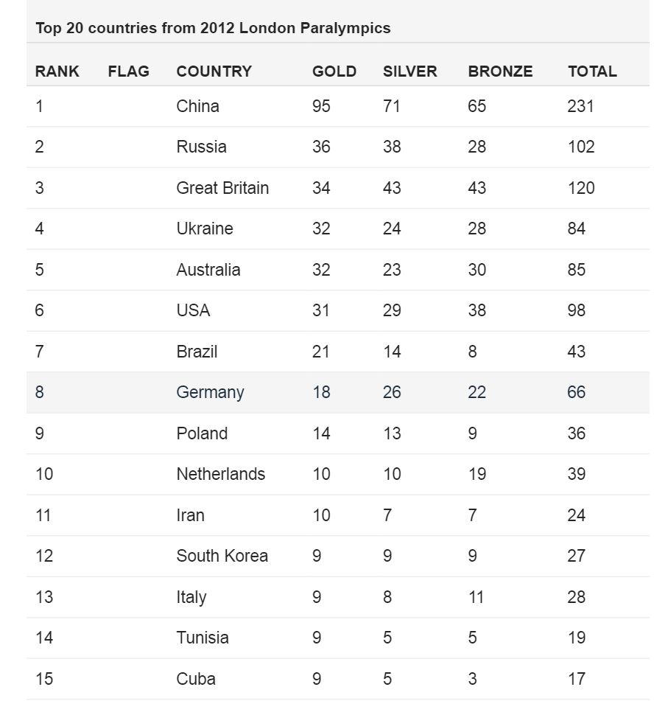Click the table title heading text

(213, 29)
